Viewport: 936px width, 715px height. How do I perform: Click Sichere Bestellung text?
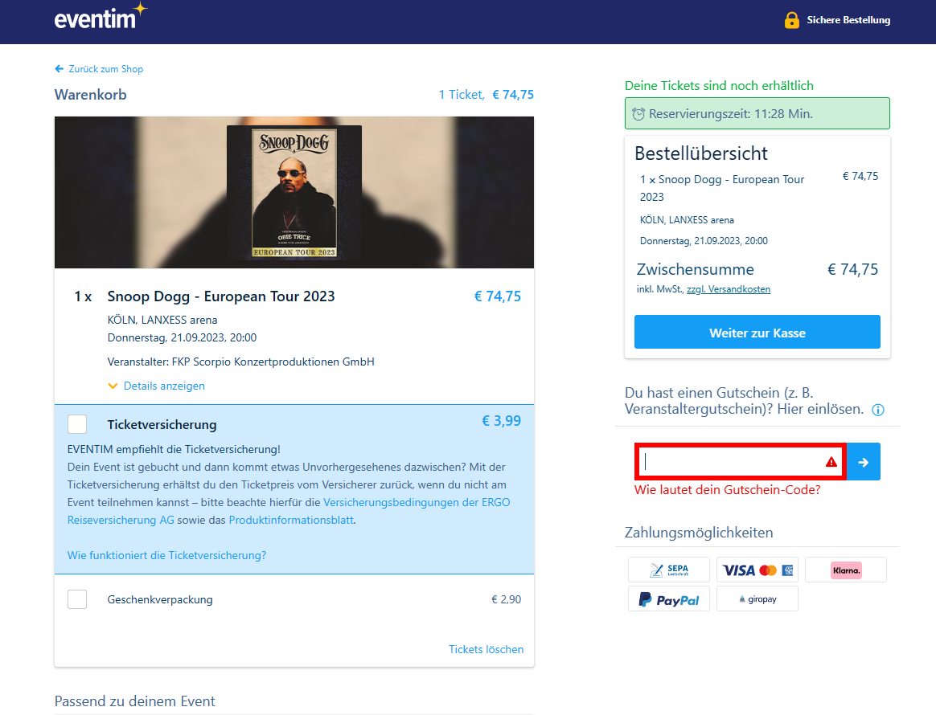(848, 20)
